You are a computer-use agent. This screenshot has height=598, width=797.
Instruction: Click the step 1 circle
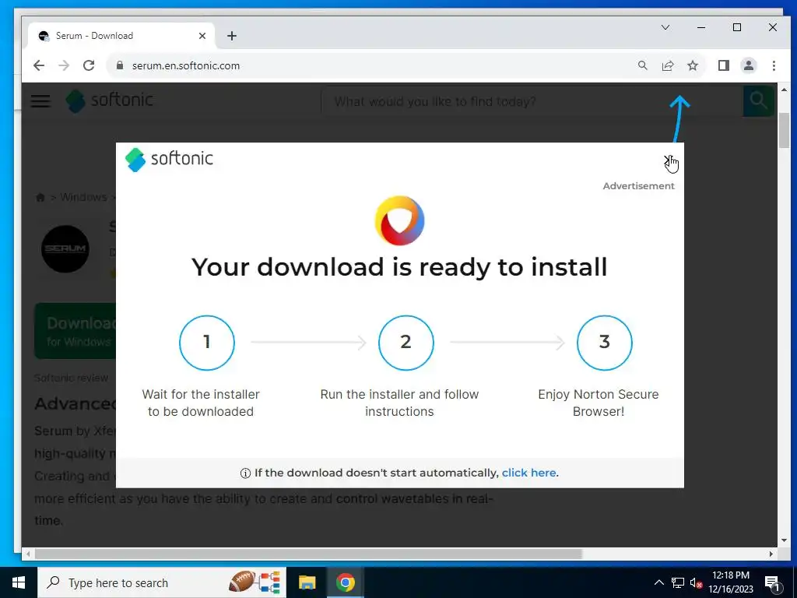pyautogui.click(x=207, y=343)
